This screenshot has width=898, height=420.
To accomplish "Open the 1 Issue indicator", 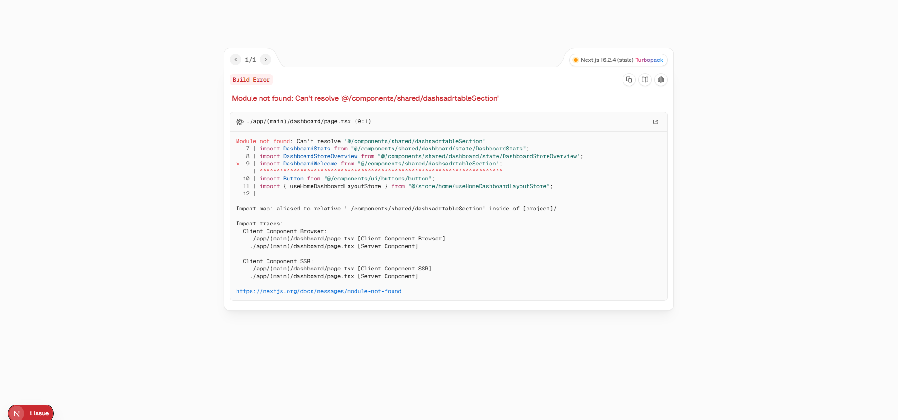I will point(39,413).
